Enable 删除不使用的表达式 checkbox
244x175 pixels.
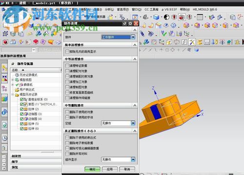click(x=67, y=138)
